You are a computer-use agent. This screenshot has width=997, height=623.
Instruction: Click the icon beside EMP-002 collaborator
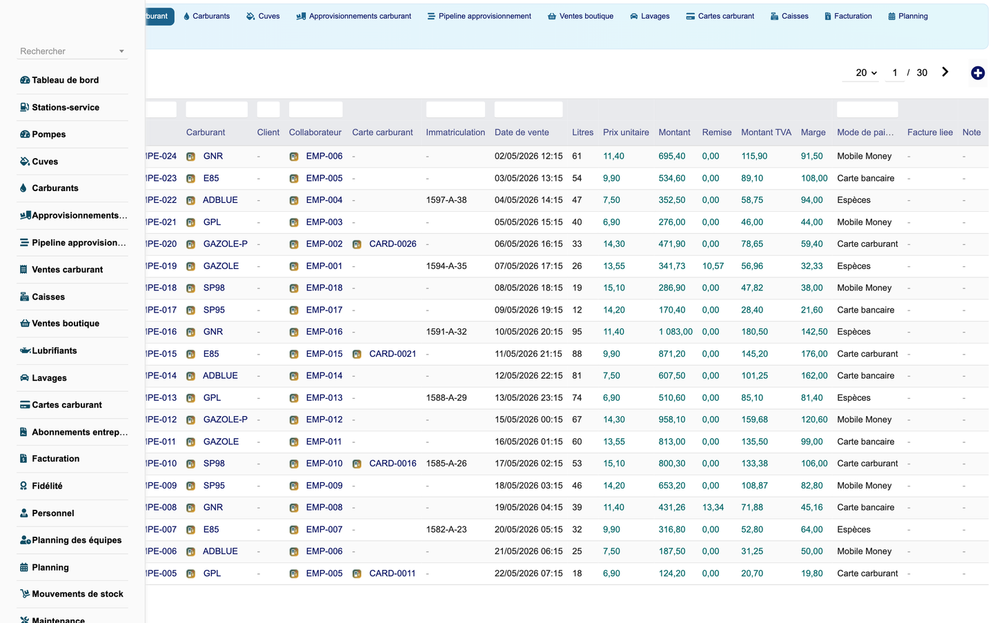click(x=294, y=244)
